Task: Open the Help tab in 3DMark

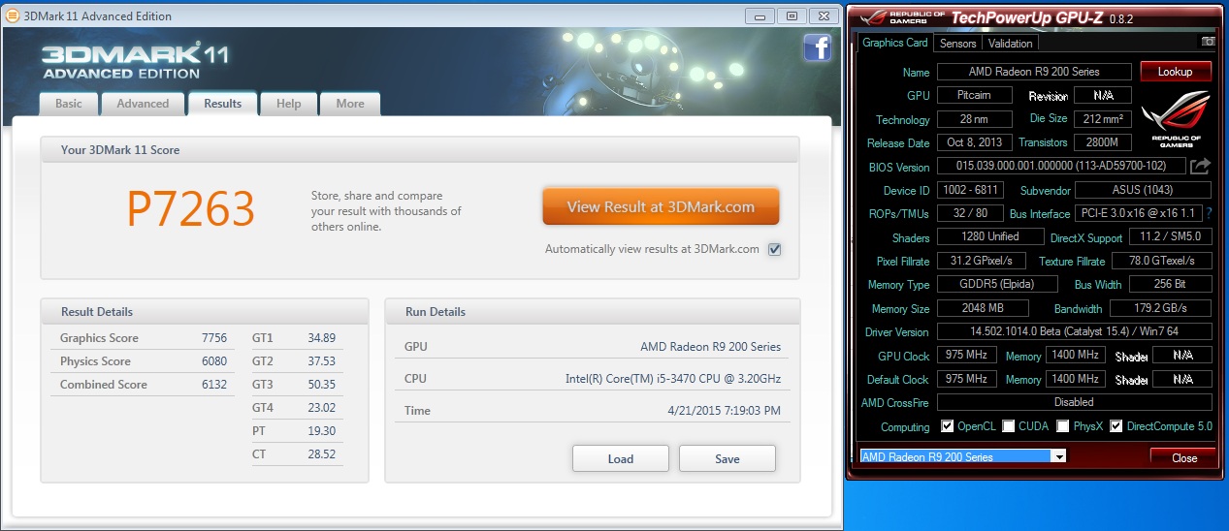Action: click(x=288, y=104)
